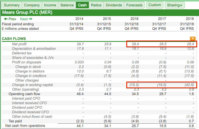Screen dimensions: 199x129
Task: Click Share of associates & JVs label
Action: coord(33,58)
